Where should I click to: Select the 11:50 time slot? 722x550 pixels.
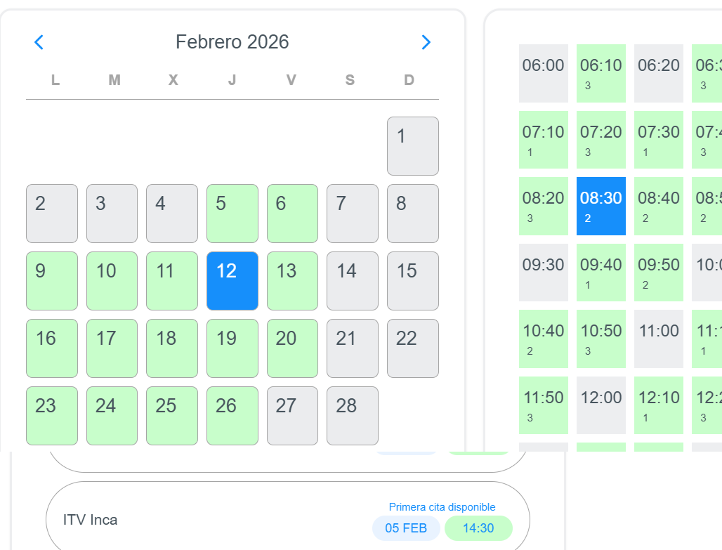pos(544,405)
